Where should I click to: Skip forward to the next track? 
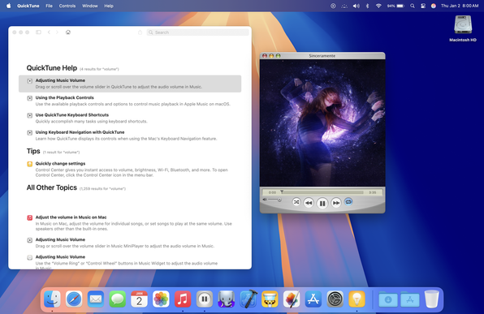coord(336,203)
